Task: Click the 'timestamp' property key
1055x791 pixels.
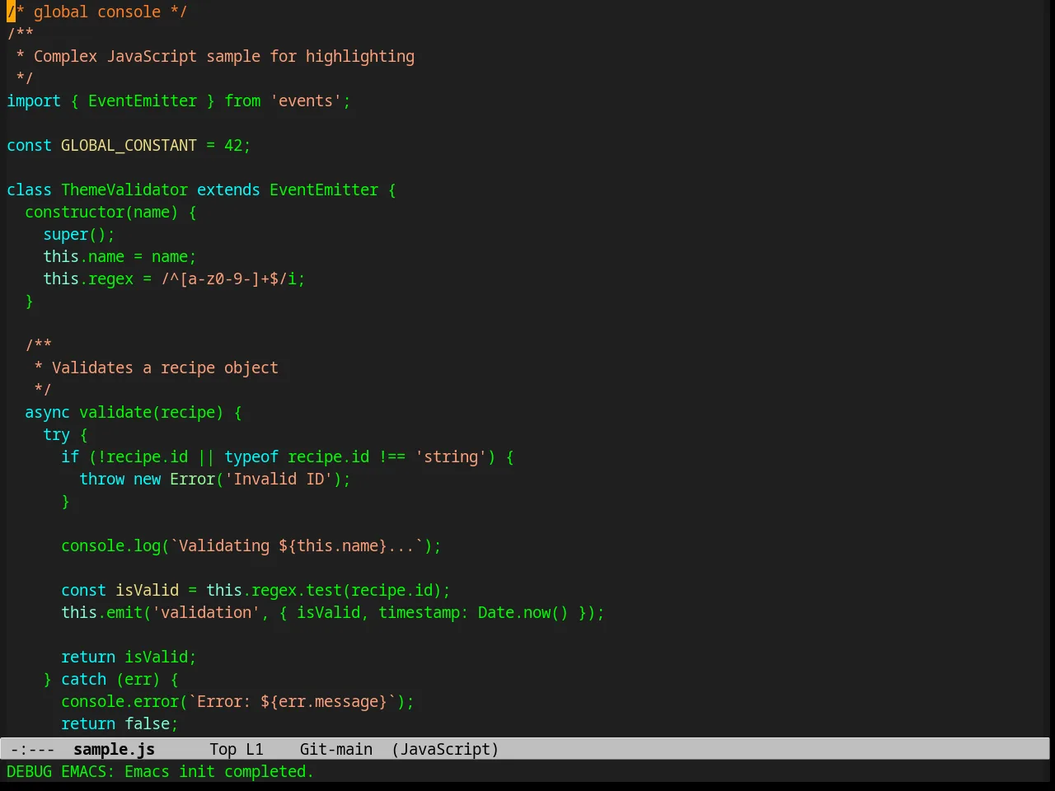Action: [x=419, y=612]
